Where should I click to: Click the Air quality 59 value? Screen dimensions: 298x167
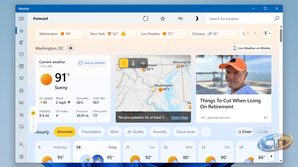coord(44,103)
